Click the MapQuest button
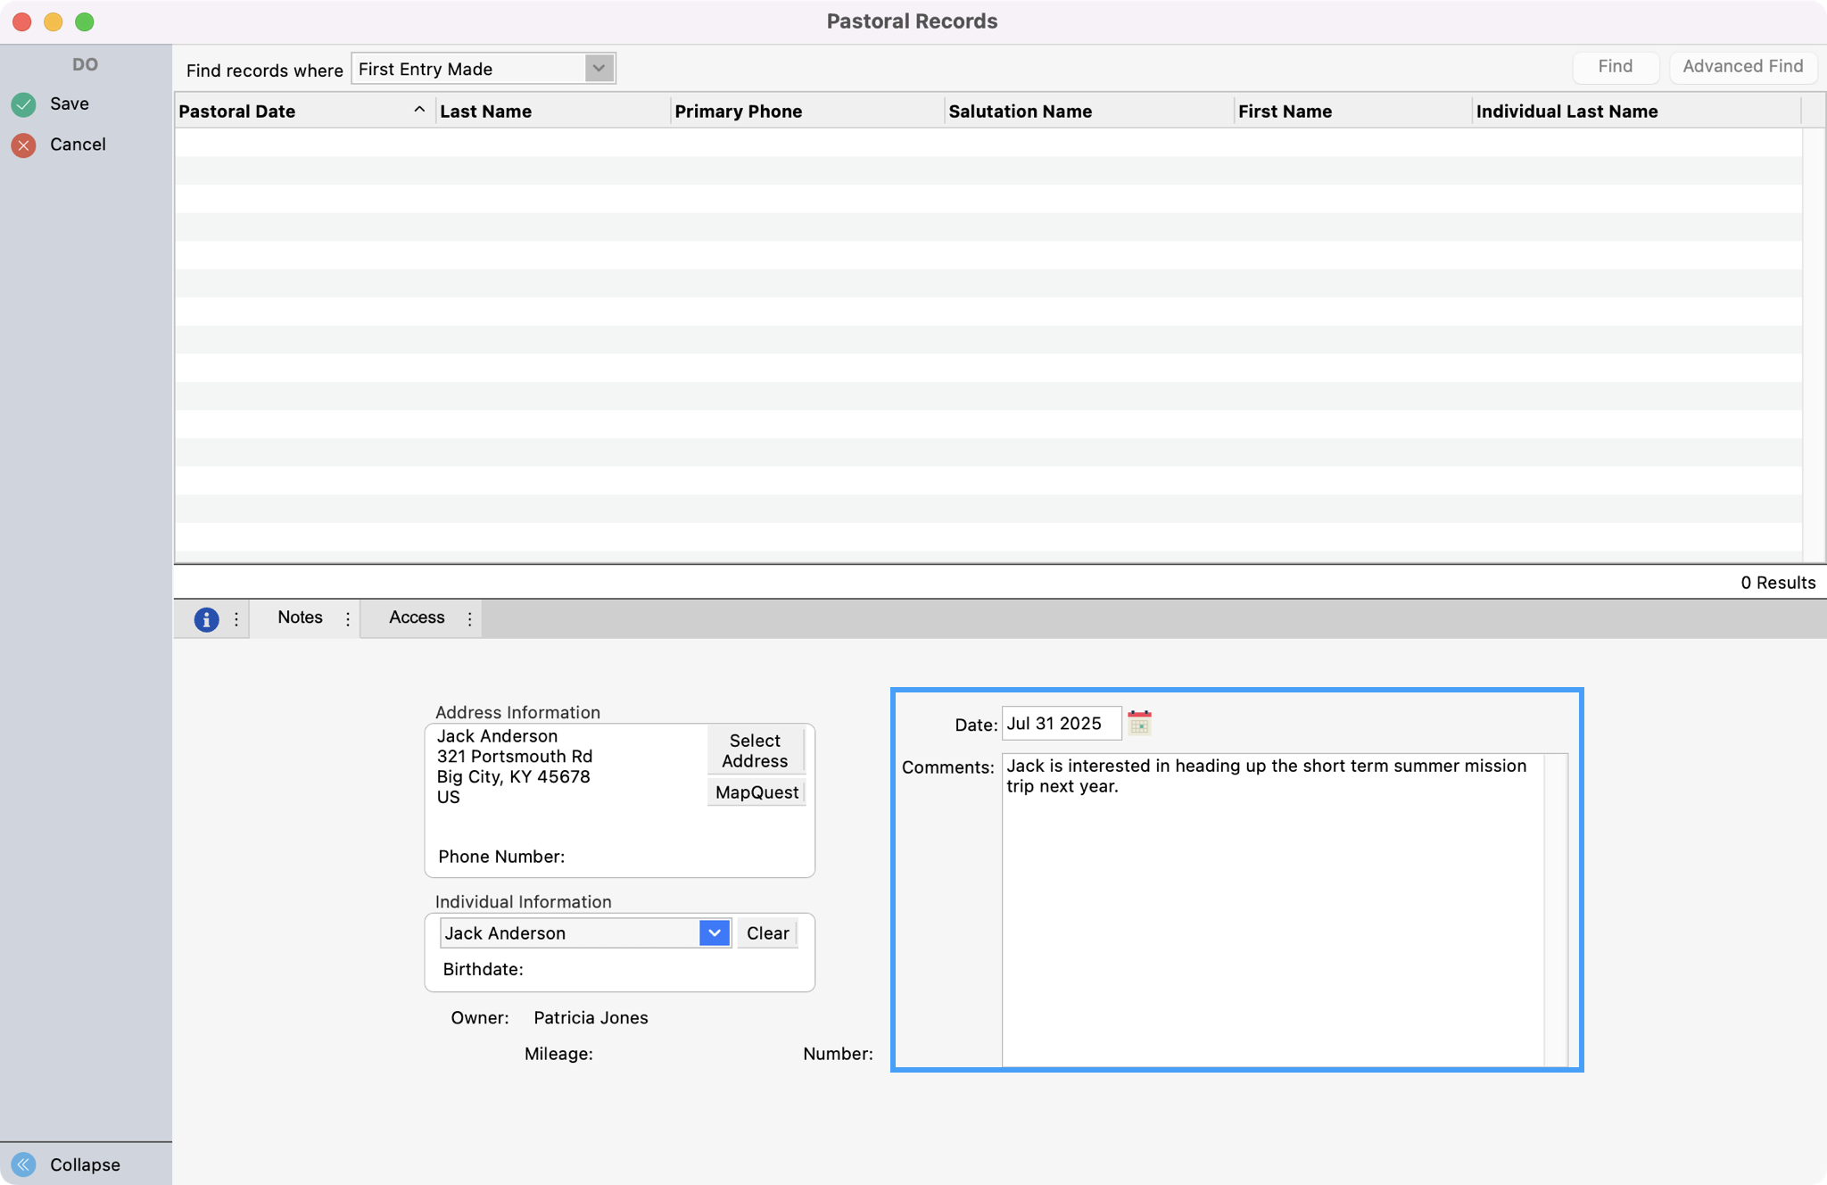 coord(755,791)
